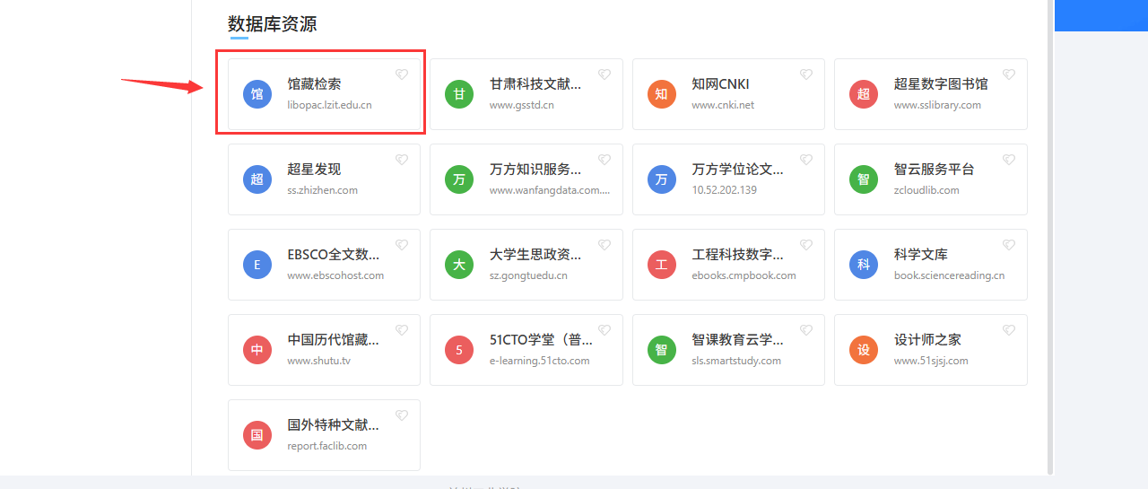Viewport: 1148px width, 489px height.
Task: Toggle the heart favorite on 知网CNKI card
Action: (805, 74)
